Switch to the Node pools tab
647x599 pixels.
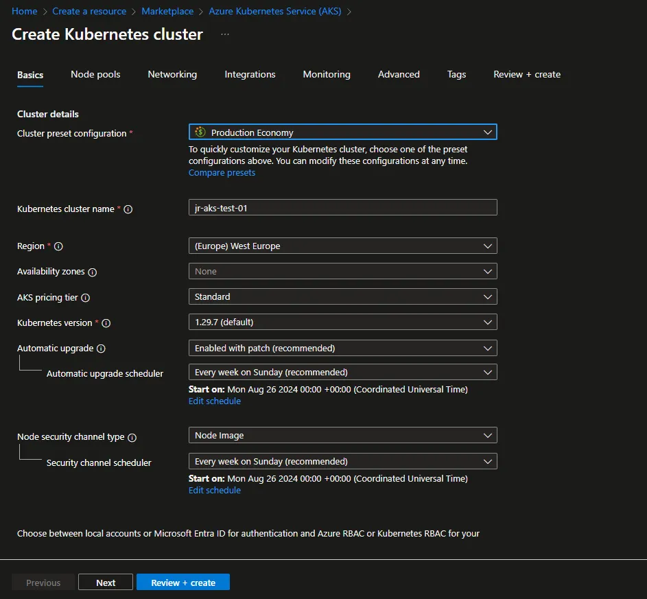[95, 74]
